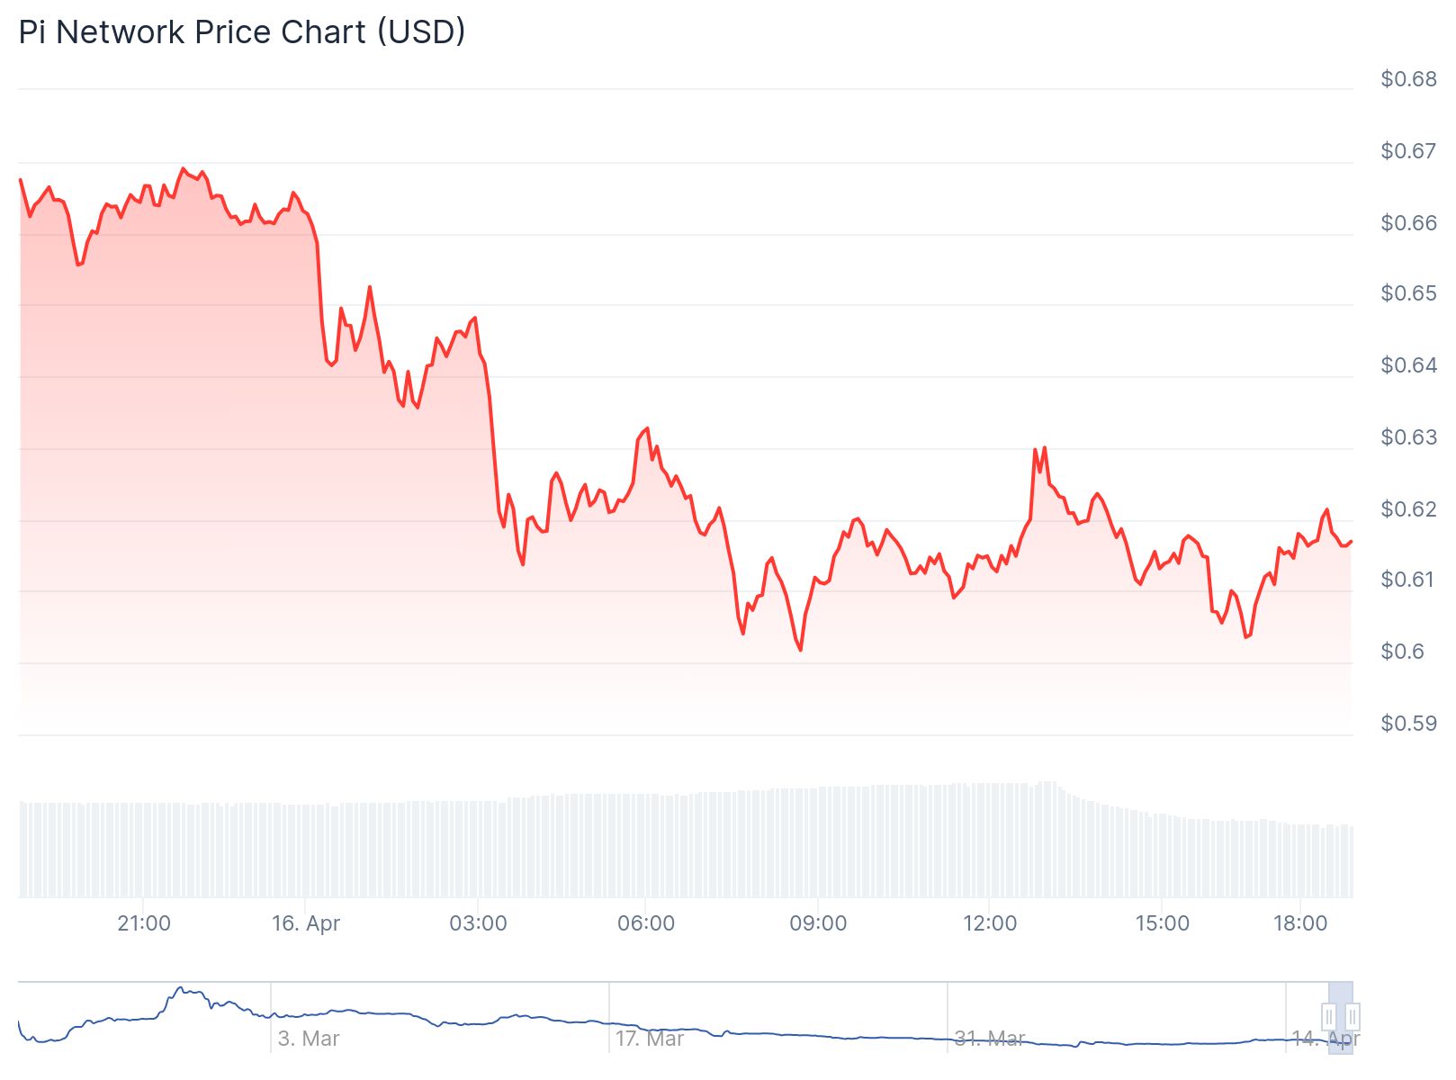The width and height of the screenshot is (1456, 1080).
Task: Click the Pi Network Price Chart title
Action: click(242, 32)
